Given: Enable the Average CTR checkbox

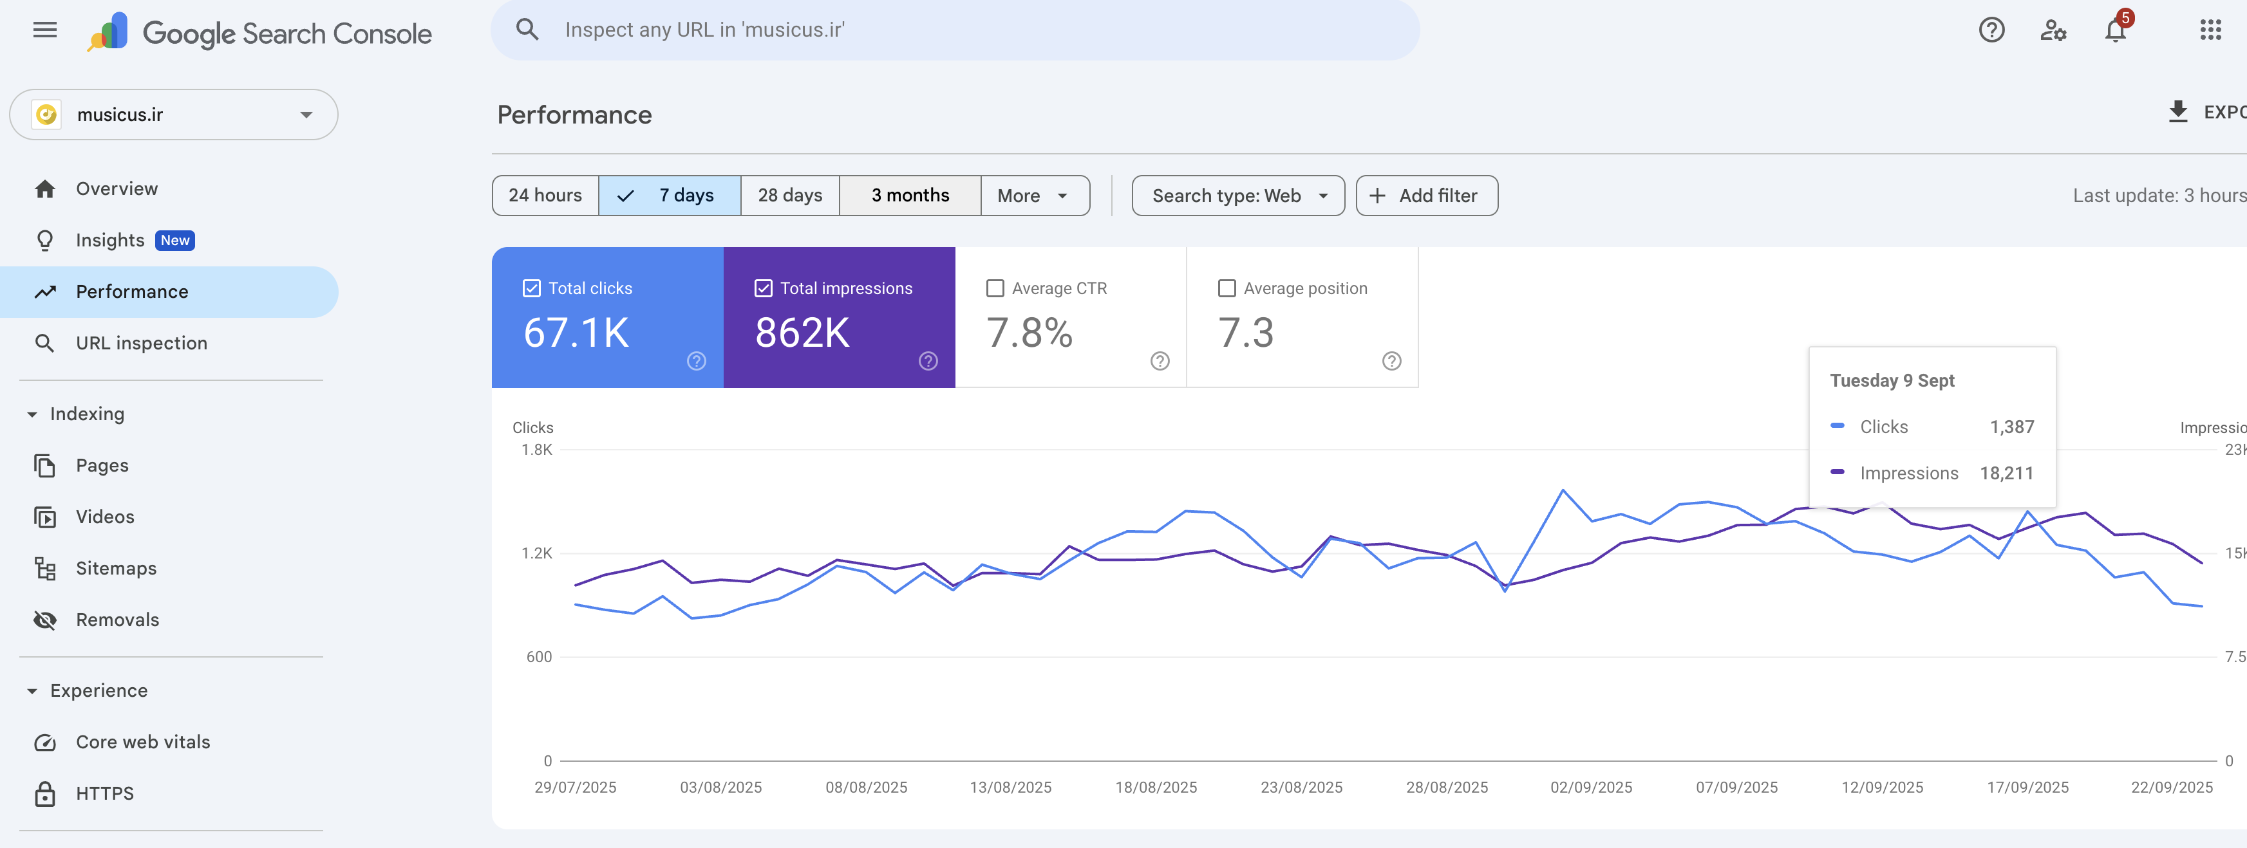Looking at the screenshot, I should (x=994, y=288).
